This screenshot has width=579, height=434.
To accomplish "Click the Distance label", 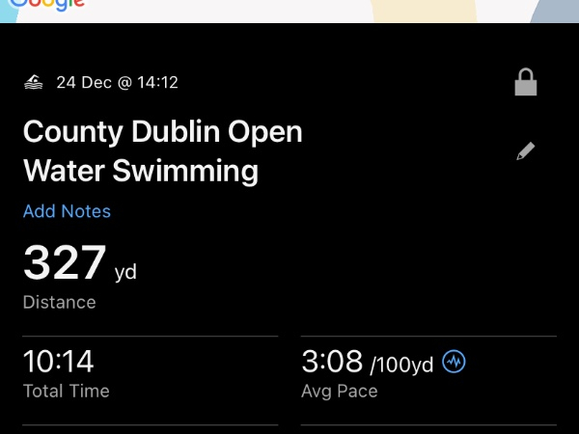I will 60,302.
